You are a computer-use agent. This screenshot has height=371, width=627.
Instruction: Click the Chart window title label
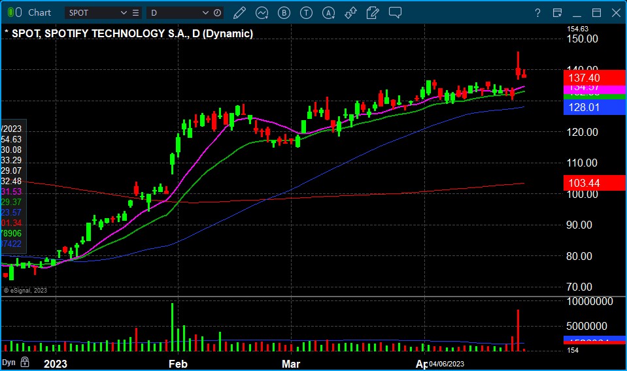coord(40,13)
